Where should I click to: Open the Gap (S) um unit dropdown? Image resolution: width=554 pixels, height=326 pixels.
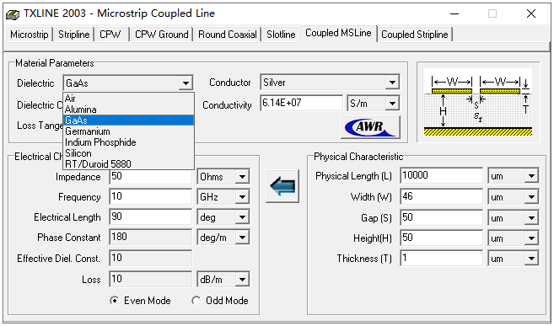coord(531,217)
